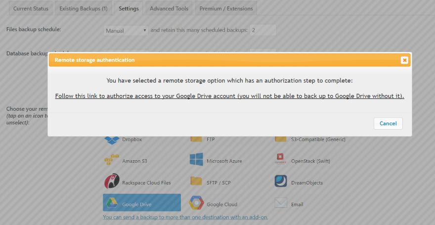435x225 pixels.
Task: Follow the Google Drive authorization link
Action: (229, 96)
